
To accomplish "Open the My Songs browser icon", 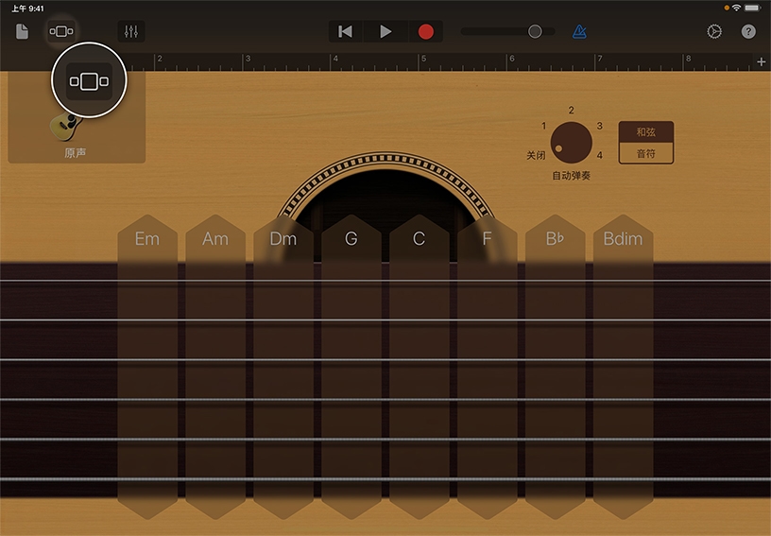I will [x=22, y=31].
